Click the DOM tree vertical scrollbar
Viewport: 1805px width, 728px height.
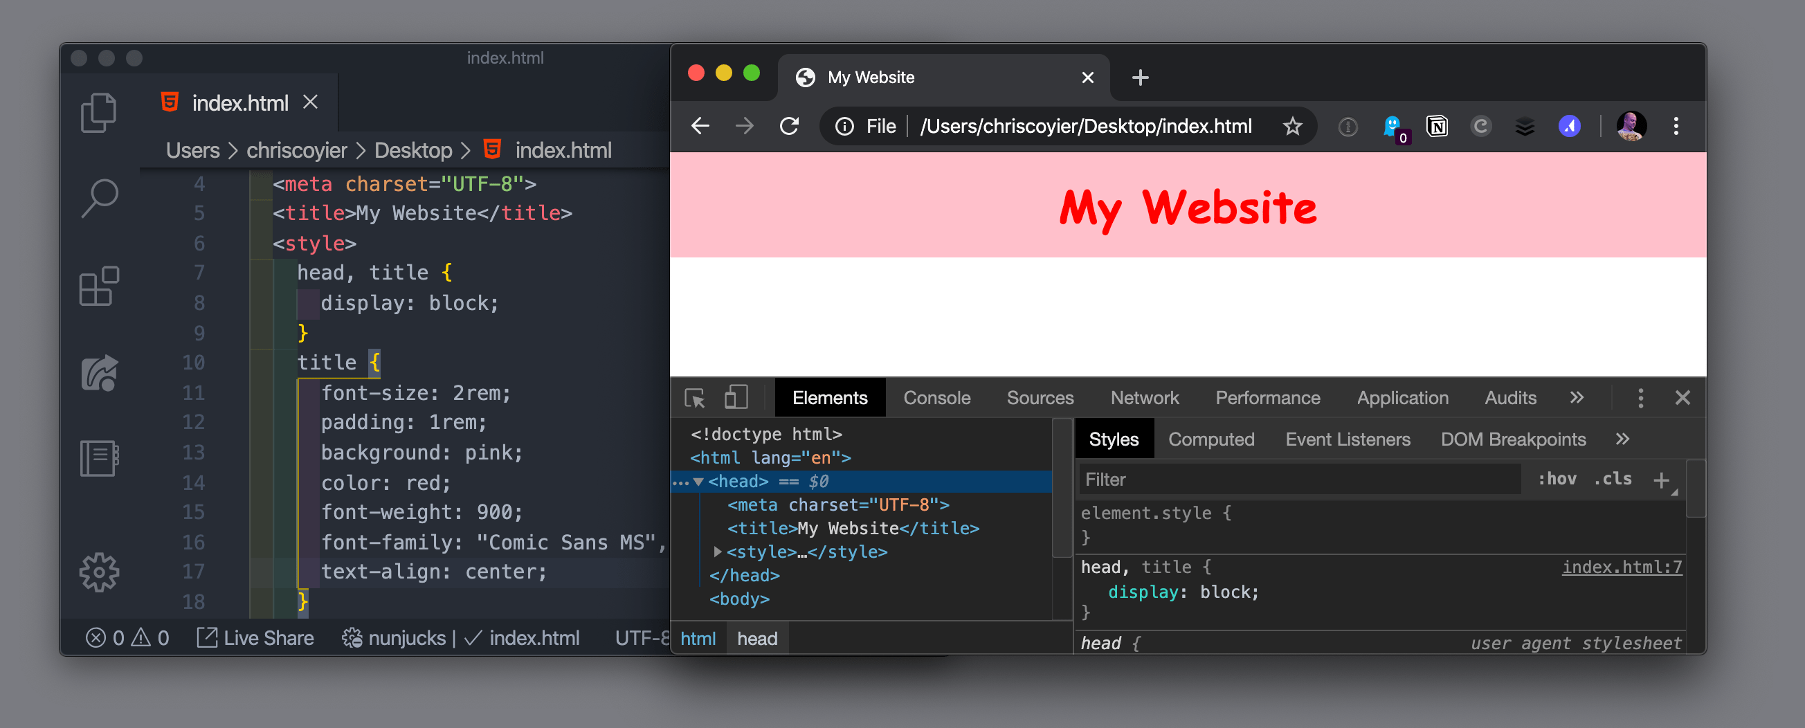point(1062,489)
